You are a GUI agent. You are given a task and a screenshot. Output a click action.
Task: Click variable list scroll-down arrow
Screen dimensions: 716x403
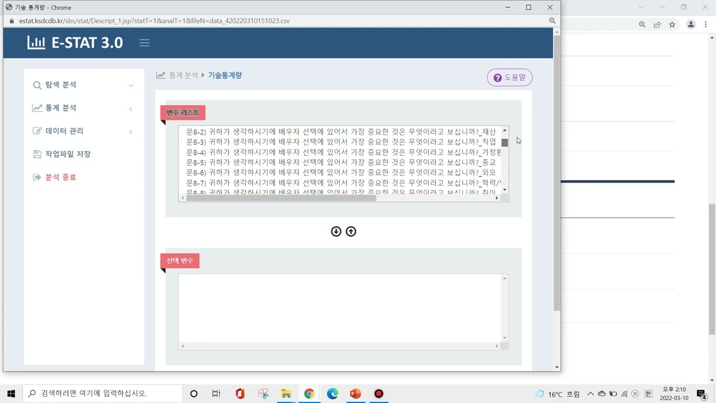505,190
